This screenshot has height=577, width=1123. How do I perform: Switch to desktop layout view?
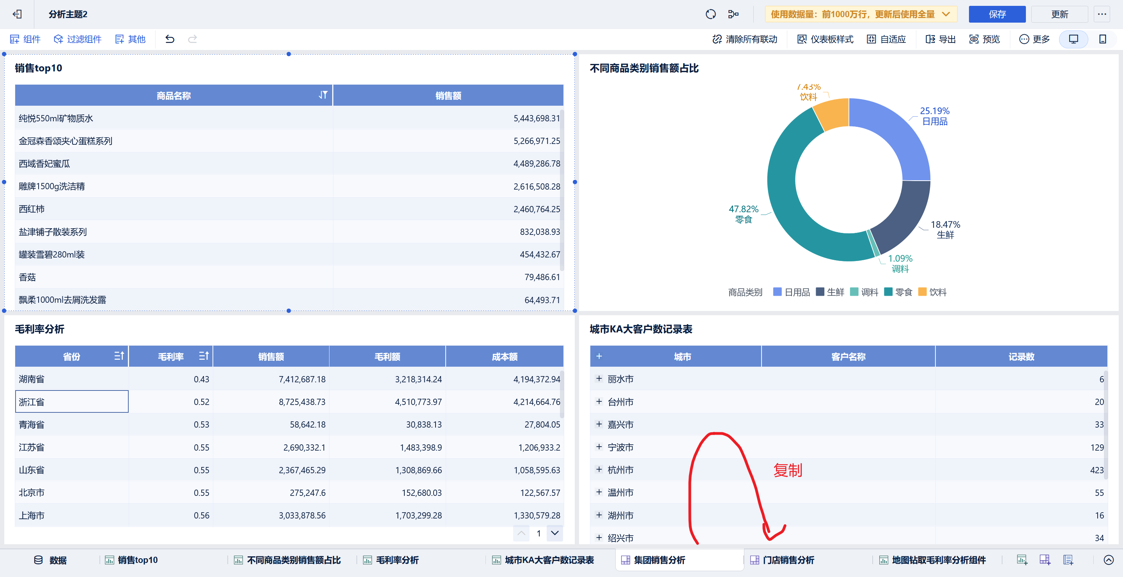[x=1073, y=39]
